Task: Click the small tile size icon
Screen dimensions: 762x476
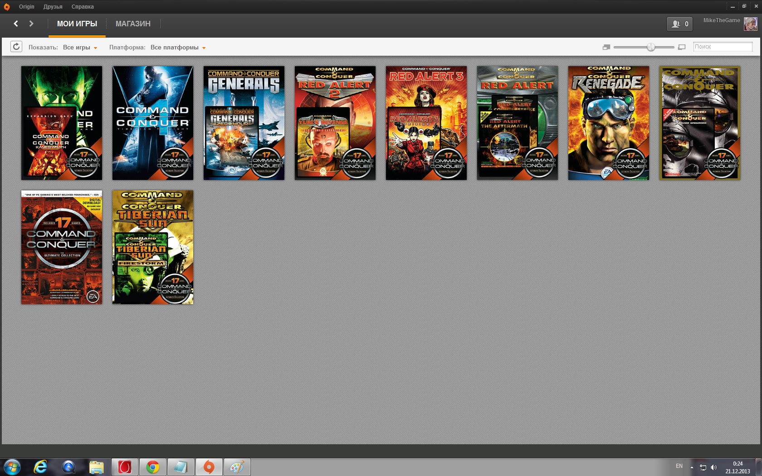Action: point(606,47)
